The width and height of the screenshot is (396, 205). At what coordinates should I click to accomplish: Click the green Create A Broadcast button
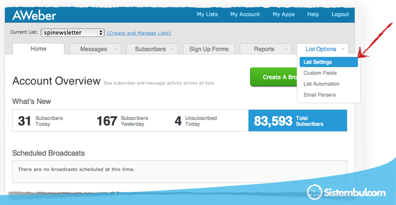pyautogui.click(x=274, y=77)
